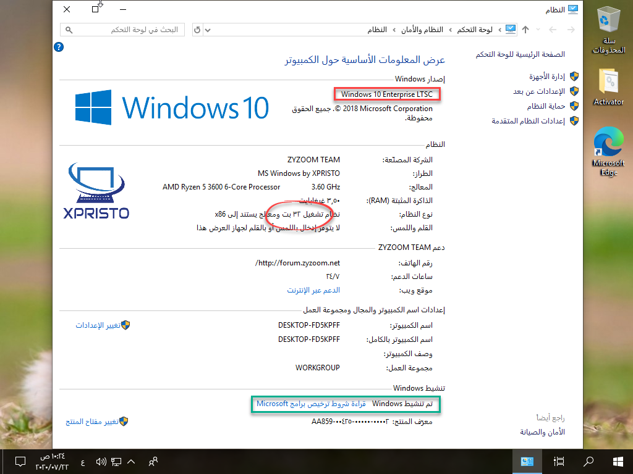Viewport: 633px width, 474px height.
Task: Click "تغيير مفتاح المنتج" change product key link
Action: (x=92, y=422)
